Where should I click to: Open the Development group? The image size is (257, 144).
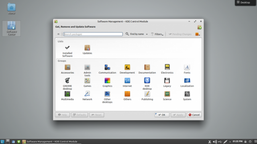(127, 69)
